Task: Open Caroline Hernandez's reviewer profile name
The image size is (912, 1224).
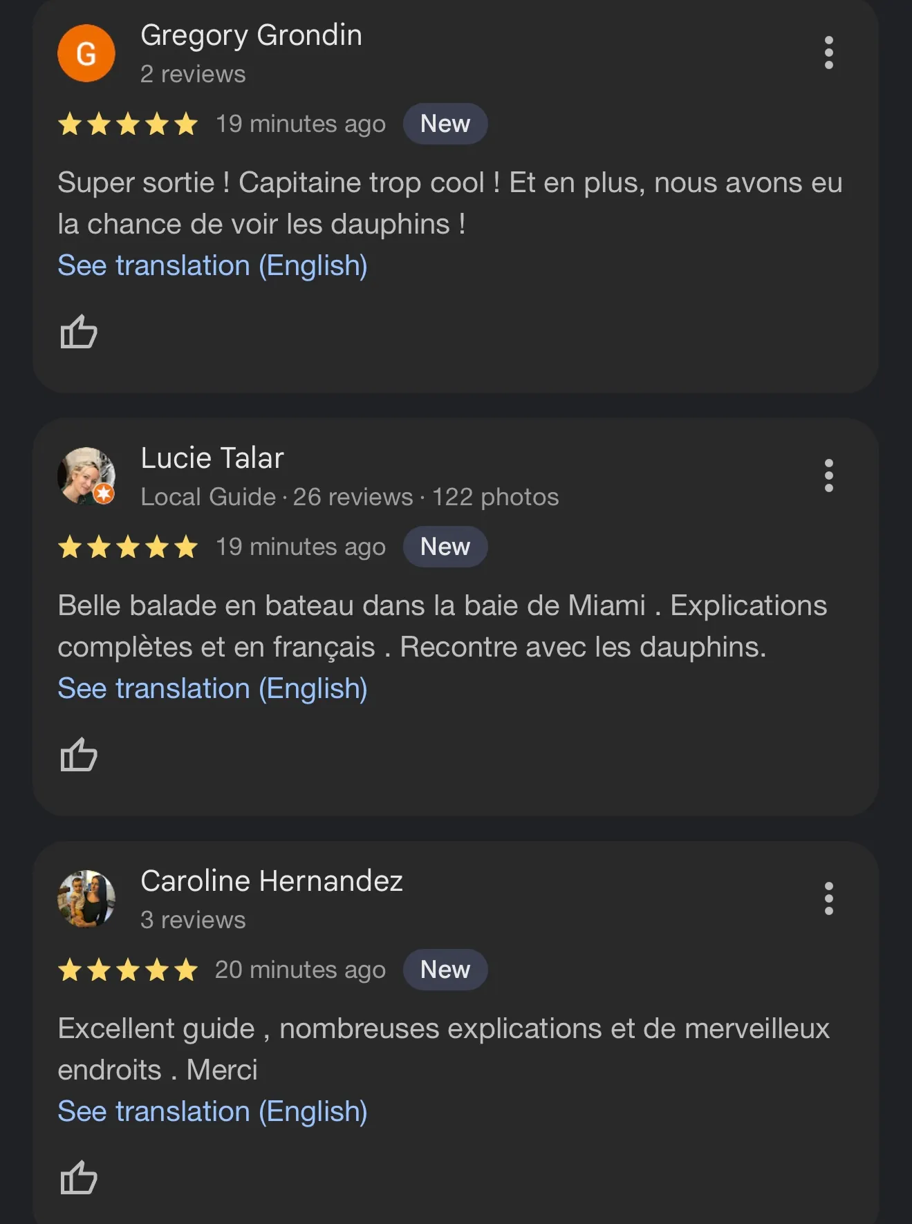Action: [x=272, y=881]
